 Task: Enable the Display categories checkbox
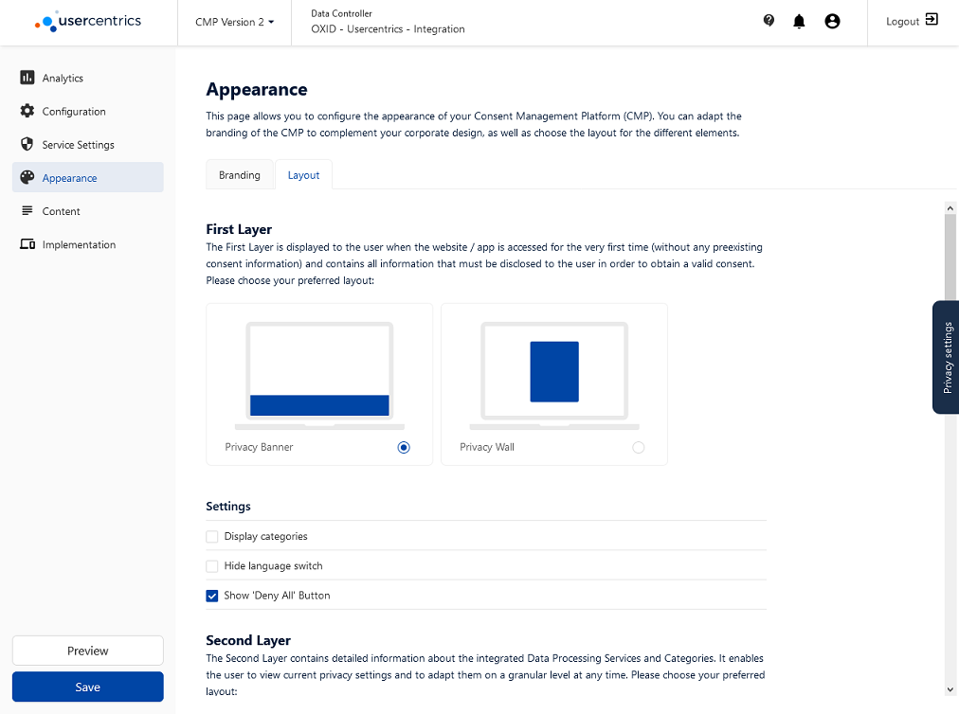click(x=212, y=537)
